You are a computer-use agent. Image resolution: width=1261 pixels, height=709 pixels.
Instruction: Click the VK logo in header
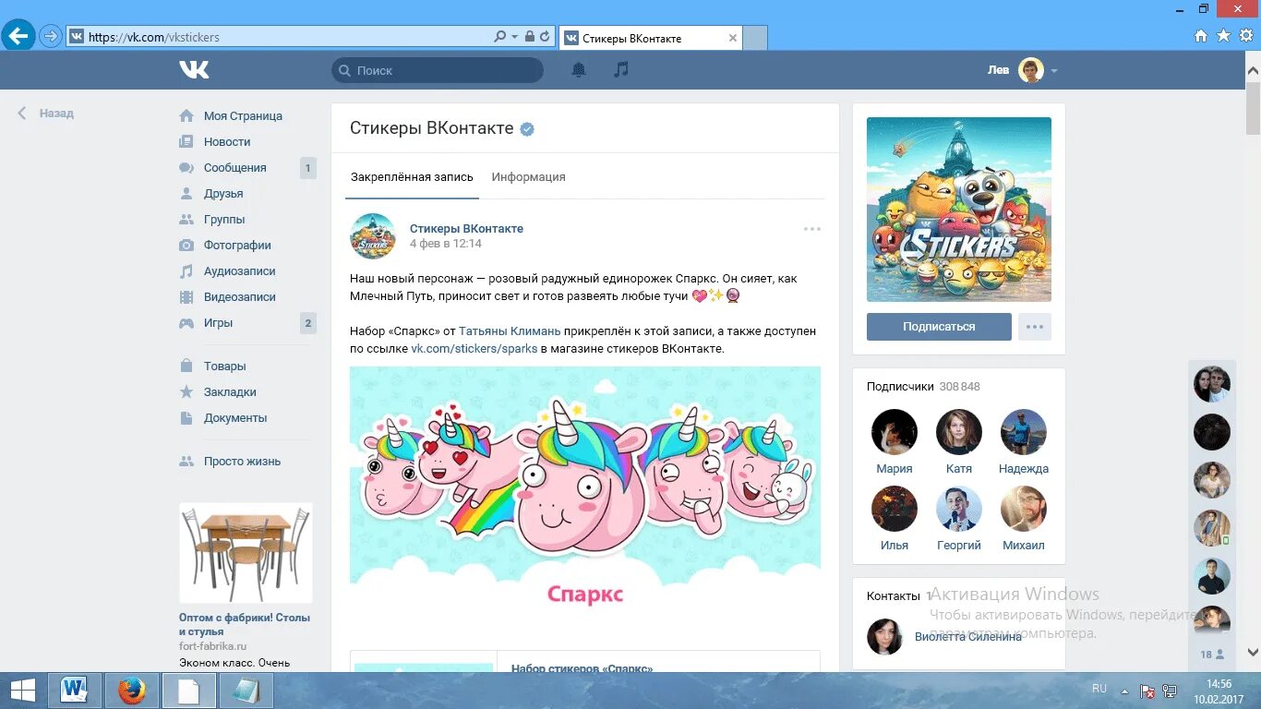194,69
